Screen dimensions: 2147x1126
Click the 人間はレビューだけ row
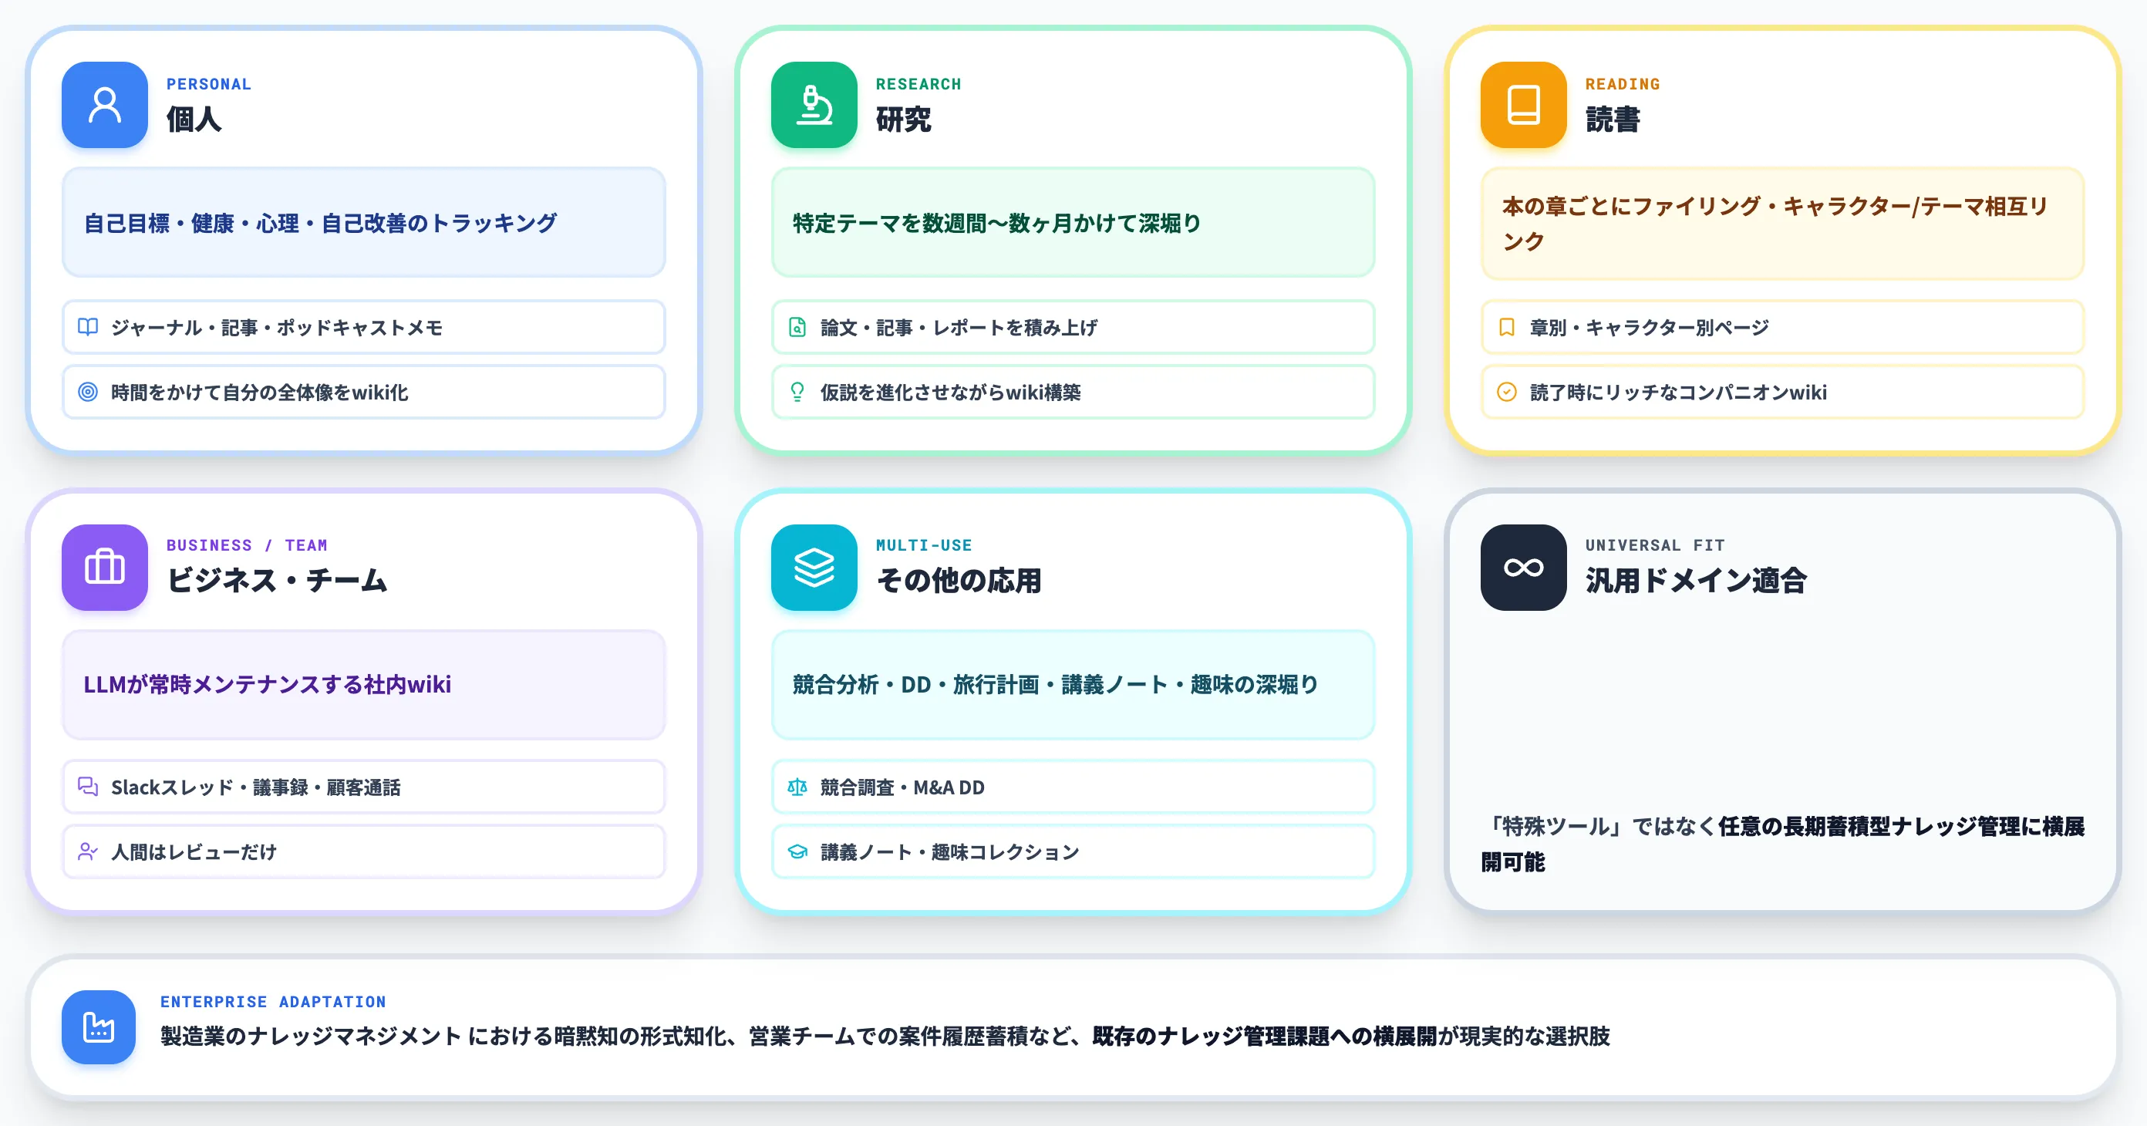[x=363, y=851]
